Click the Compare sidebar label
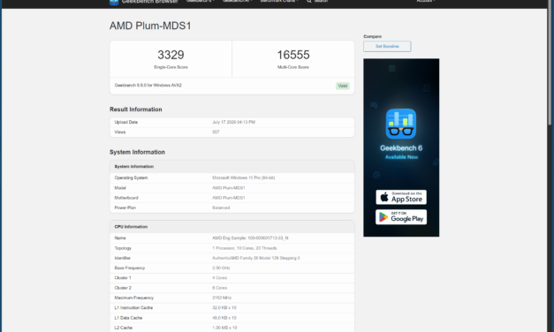Screen dimensions: 554x332 click(372, 36)
